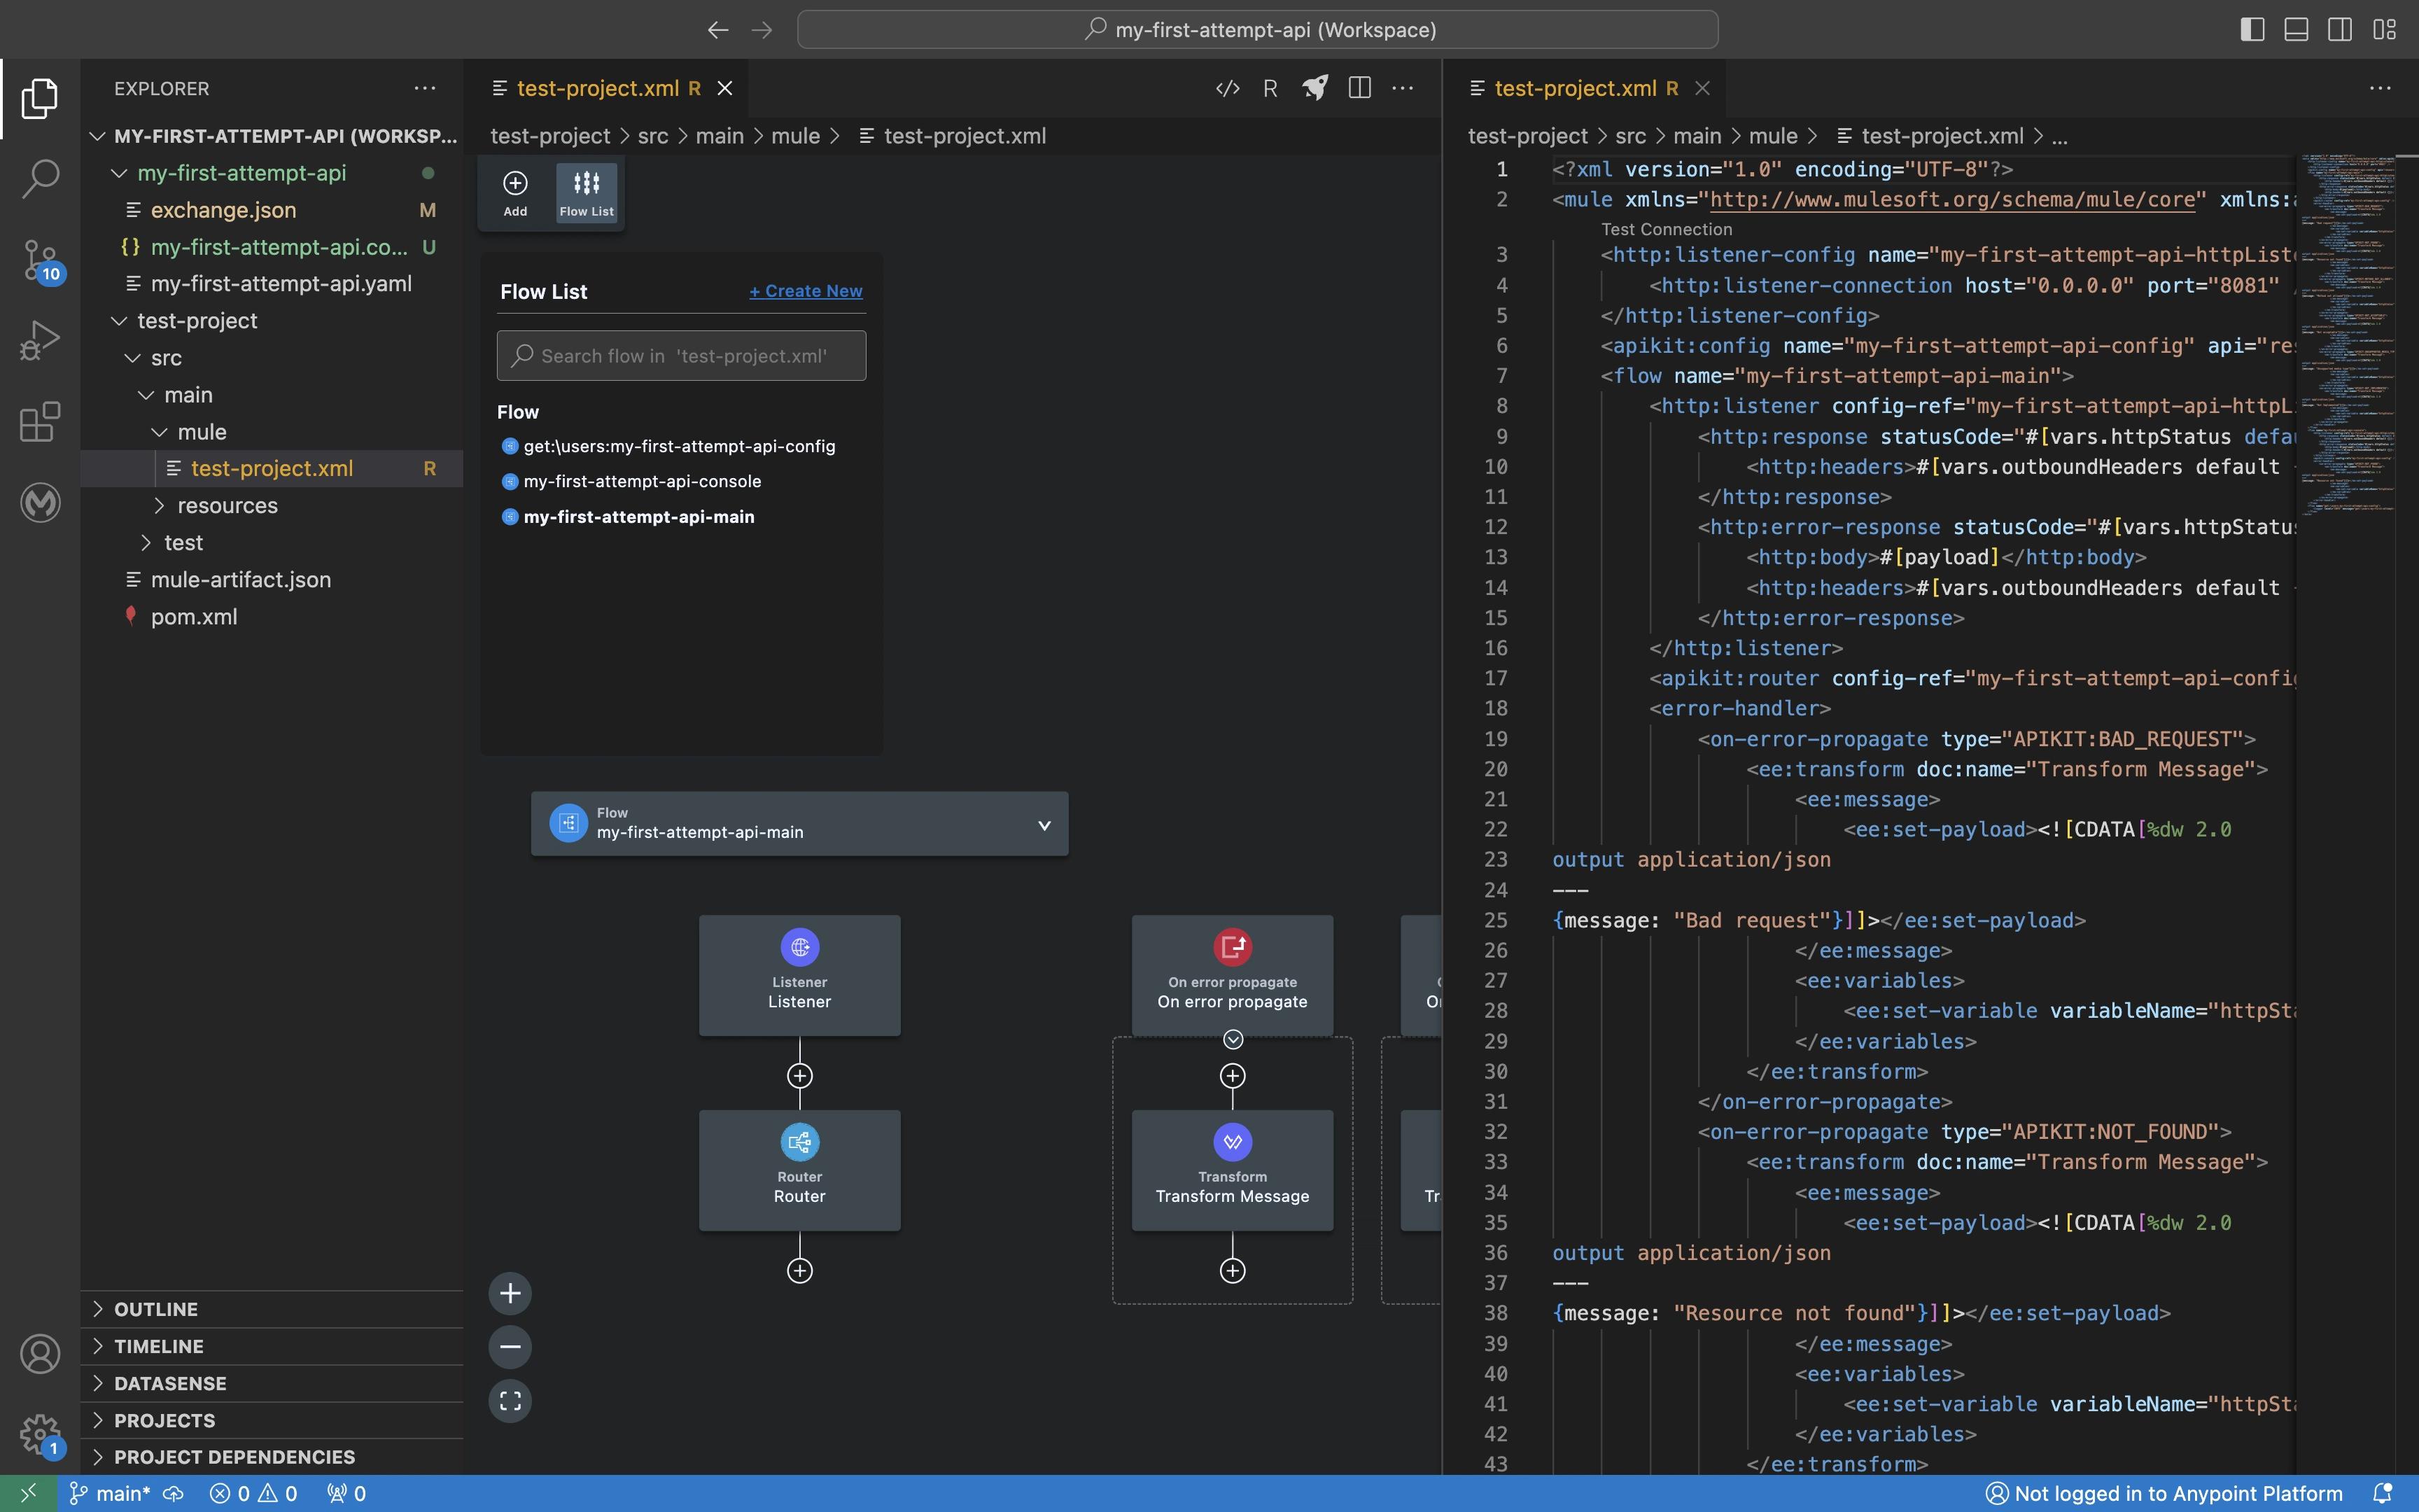Viewport: 2419px width, 1512px height.
Task: Toggle the Flow List panel
Action: point(587,192)
